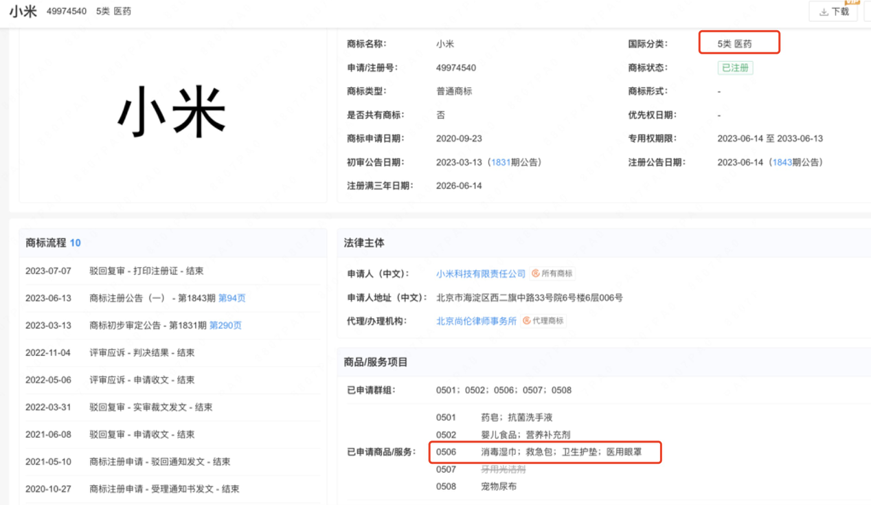The width and height of the screenshot is (871, 505).
Task: Click the red-boxed 5类 医药 classification tag
Action: point(739,42)
